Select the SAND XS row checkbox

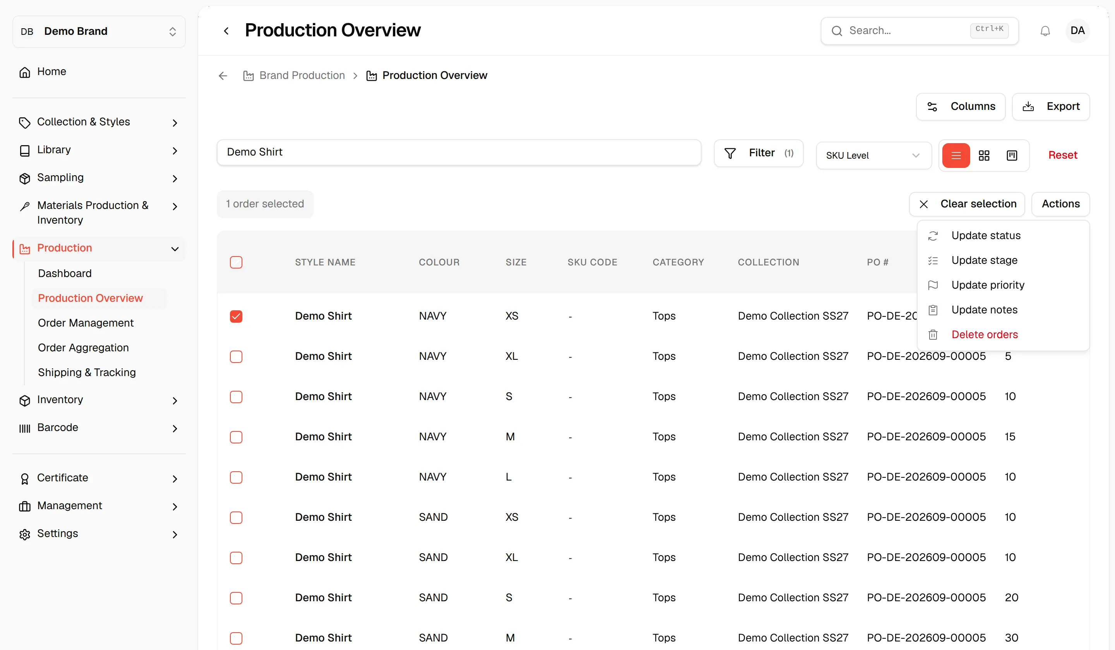(x=236, y=517)
